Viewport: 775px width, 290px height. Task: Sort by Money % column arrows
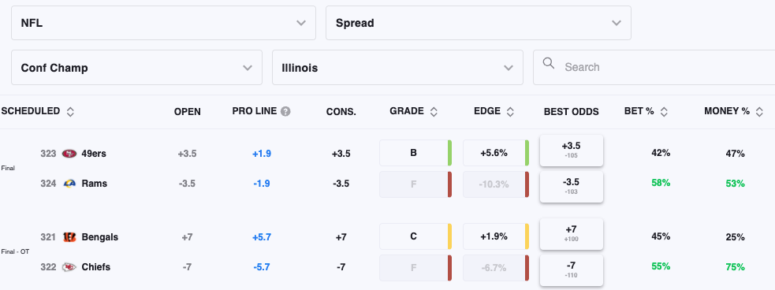pos(759,112)
